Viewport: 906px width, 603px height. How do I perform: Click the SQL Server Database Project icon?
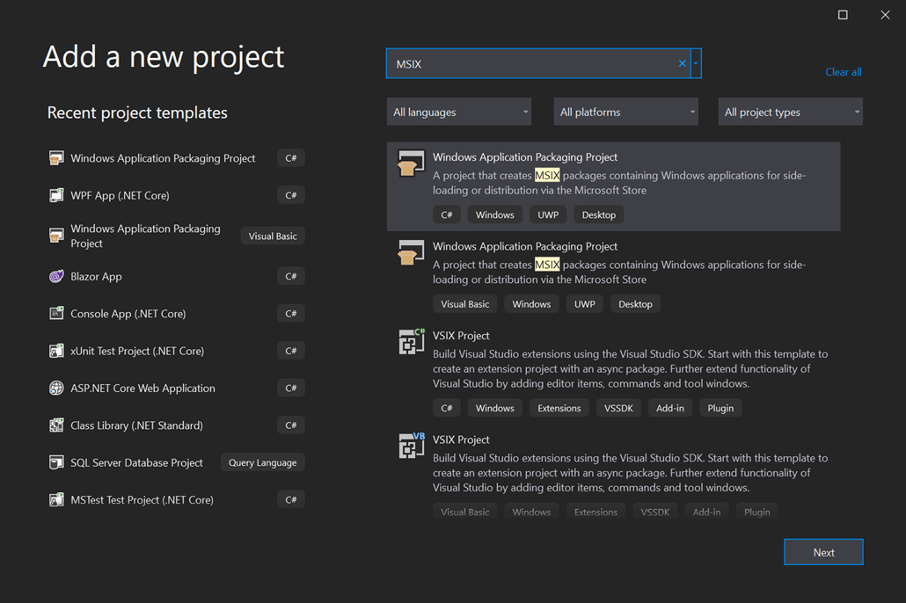click(x=56, y=462)
